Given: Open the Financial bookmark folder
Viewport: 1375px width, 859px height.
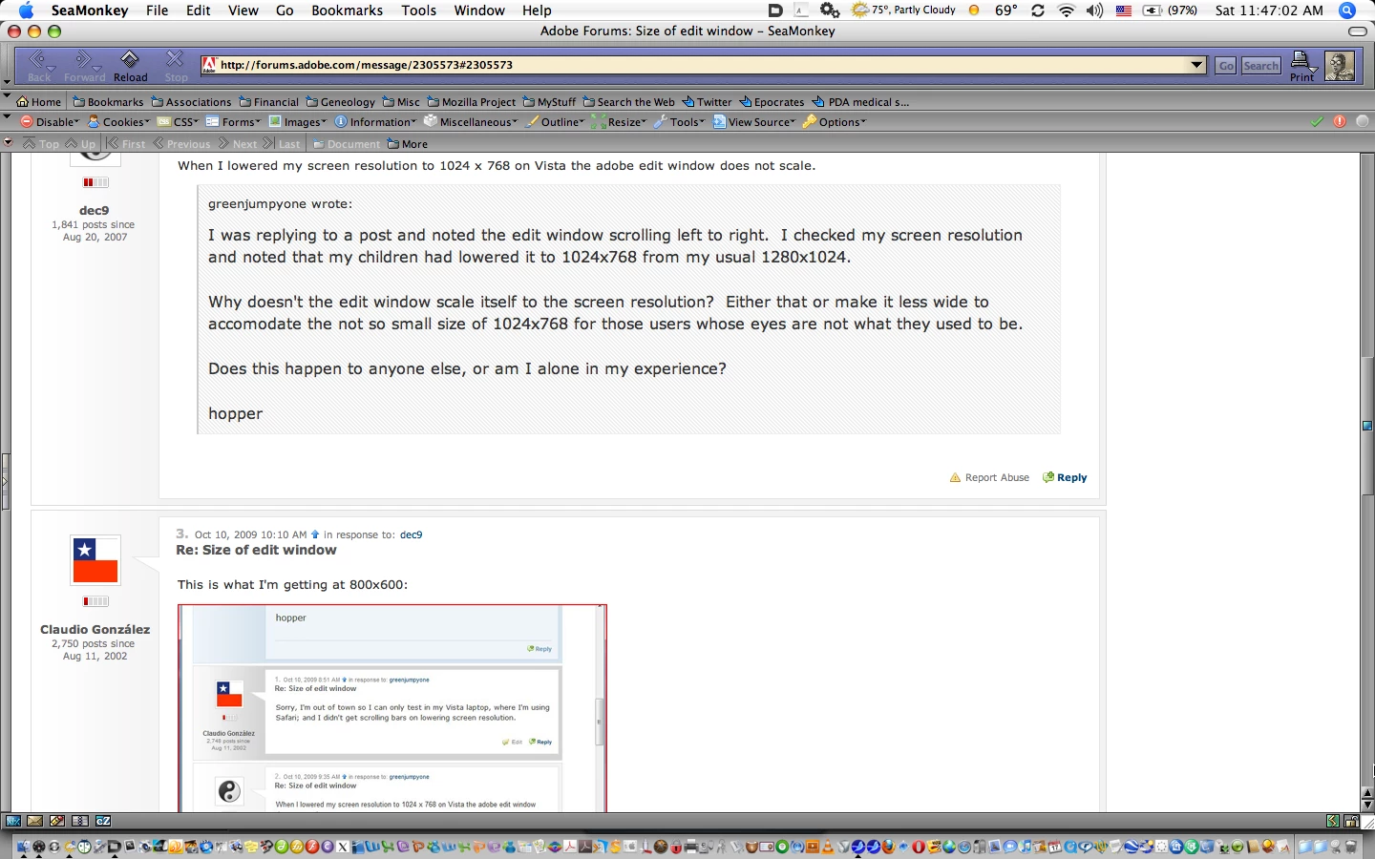Looking at the screenshot, I should coord(269,102).
